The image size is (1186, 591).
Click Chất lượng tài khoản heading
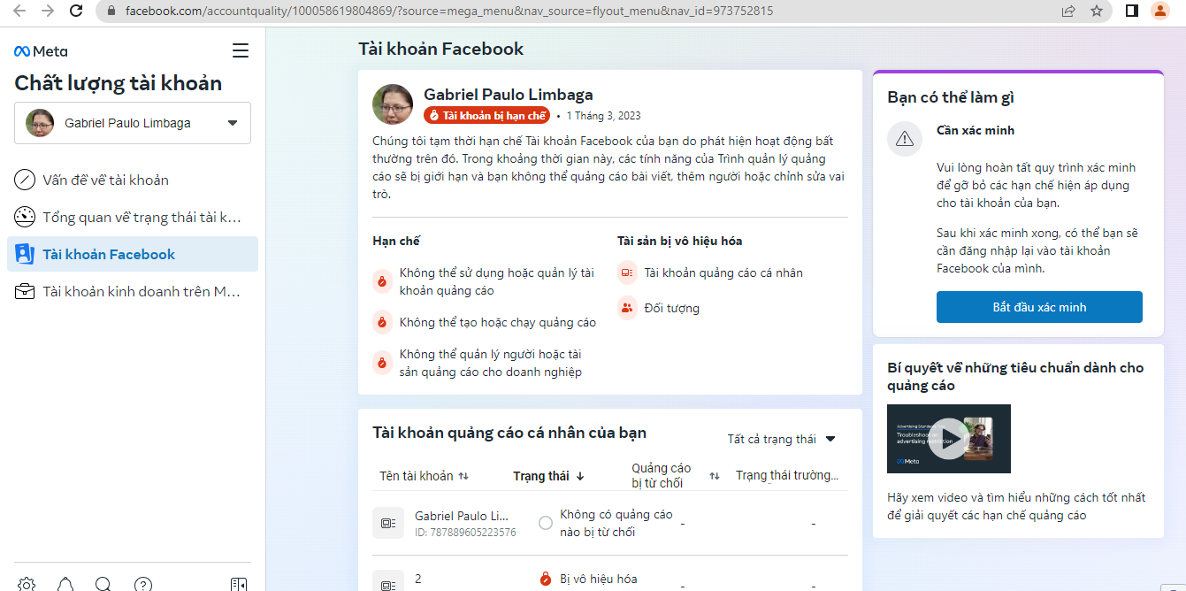click(x=119, y=83)
